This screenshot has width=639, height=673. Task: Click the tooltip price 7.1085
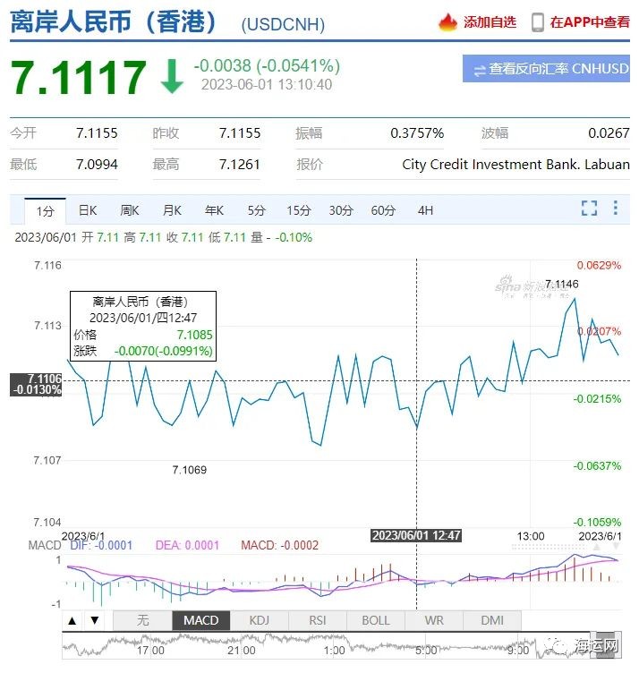click(x=195, y=335)
